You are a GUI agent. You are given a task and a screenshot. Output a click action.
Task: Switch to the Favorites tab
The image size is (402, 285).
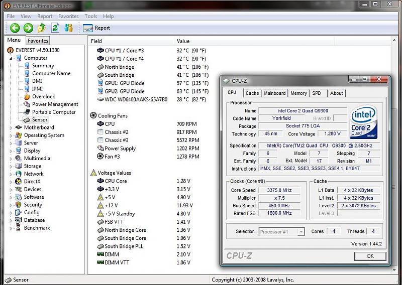[38, 41]
